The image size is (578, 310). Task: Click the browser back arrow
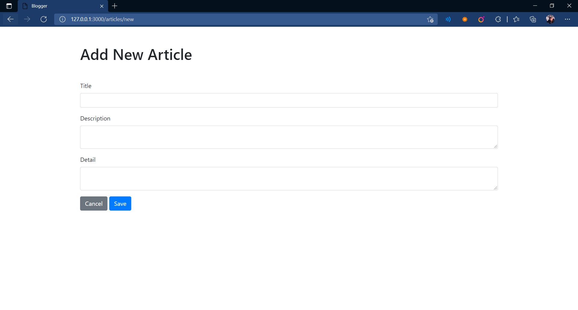11,19
